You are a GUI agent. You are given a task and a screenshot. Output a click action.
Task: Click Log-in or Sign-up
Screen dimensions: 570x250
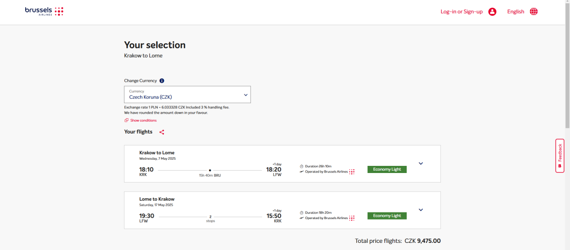pyautogui.click(x=461, y=12)
